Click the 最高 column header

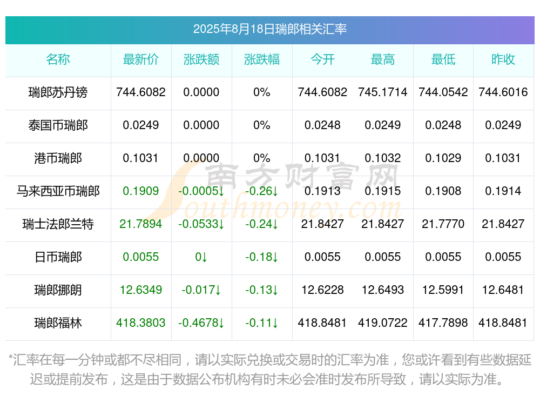click(383, 59)
